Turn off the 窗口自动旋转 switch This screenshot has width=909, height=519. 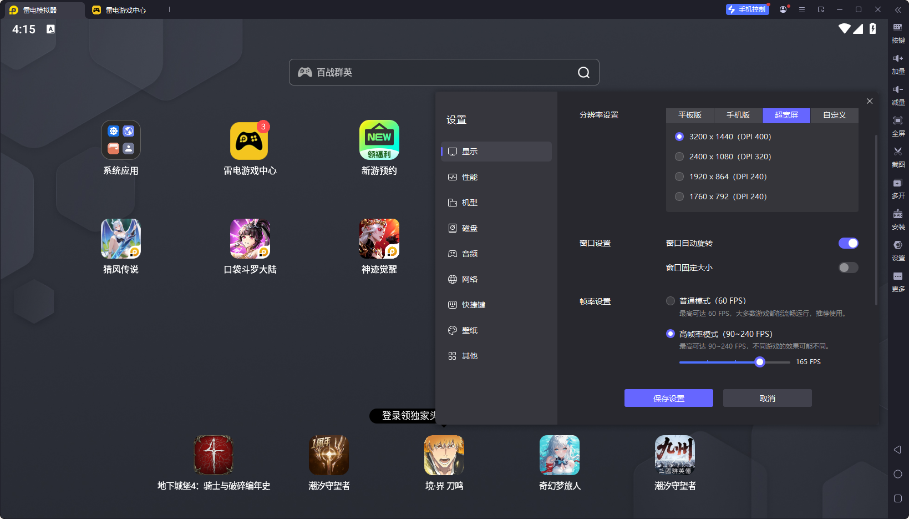[x=848, y=243]
